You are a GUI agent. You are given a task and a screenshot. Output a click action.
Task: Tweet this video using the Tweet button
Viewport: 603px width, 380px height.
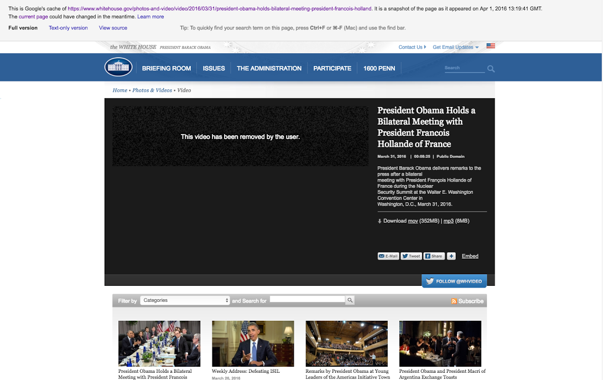(411, 256)
